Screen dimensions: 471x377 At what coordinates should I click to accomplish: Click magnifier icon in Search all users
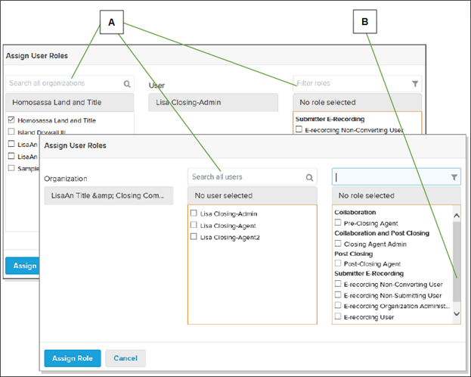point(309,177)
